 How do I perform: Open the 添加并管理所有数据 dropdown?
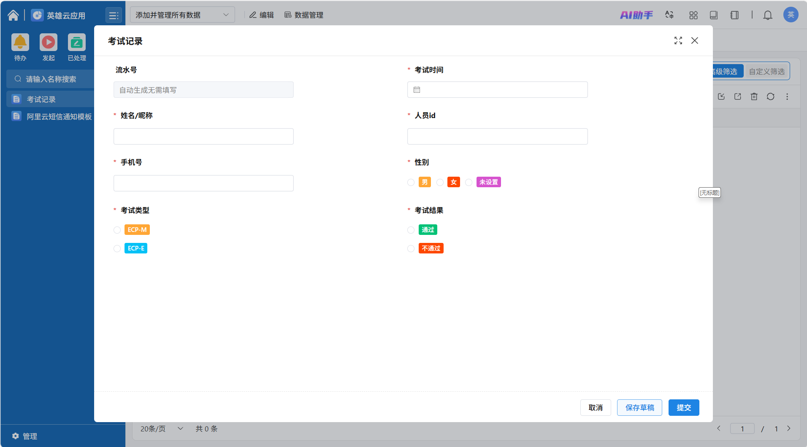[x=182, y=15]
